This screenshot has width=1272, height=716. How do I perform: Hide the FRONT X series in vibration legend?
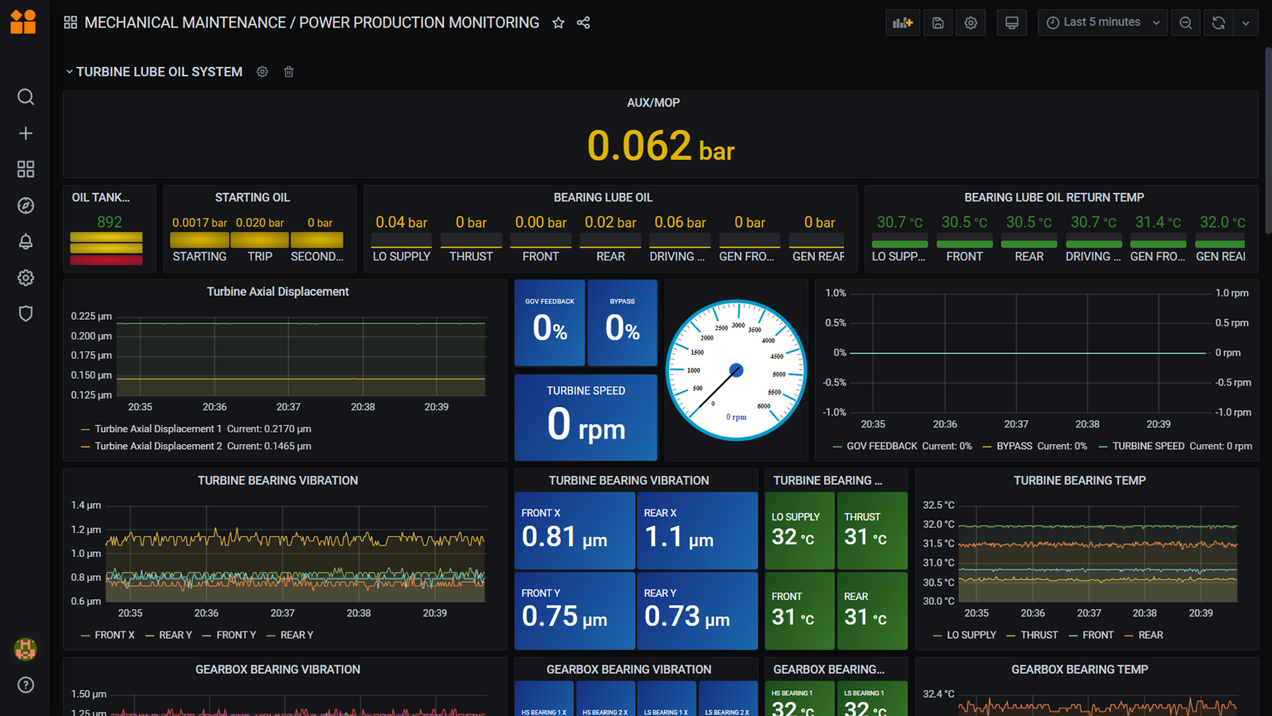pos(114,634)
